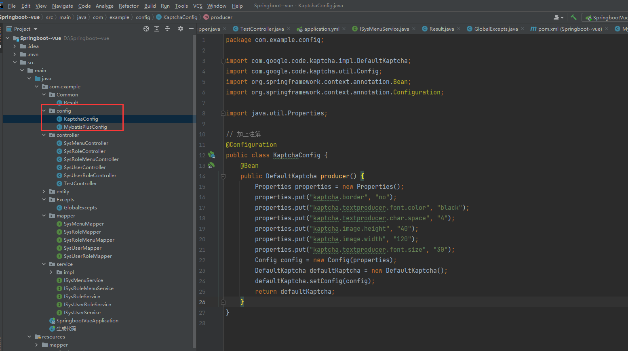
Task: Click the Spring bean gutter icon on line 12
Action: pyautogui.click(x=211, y=155)
